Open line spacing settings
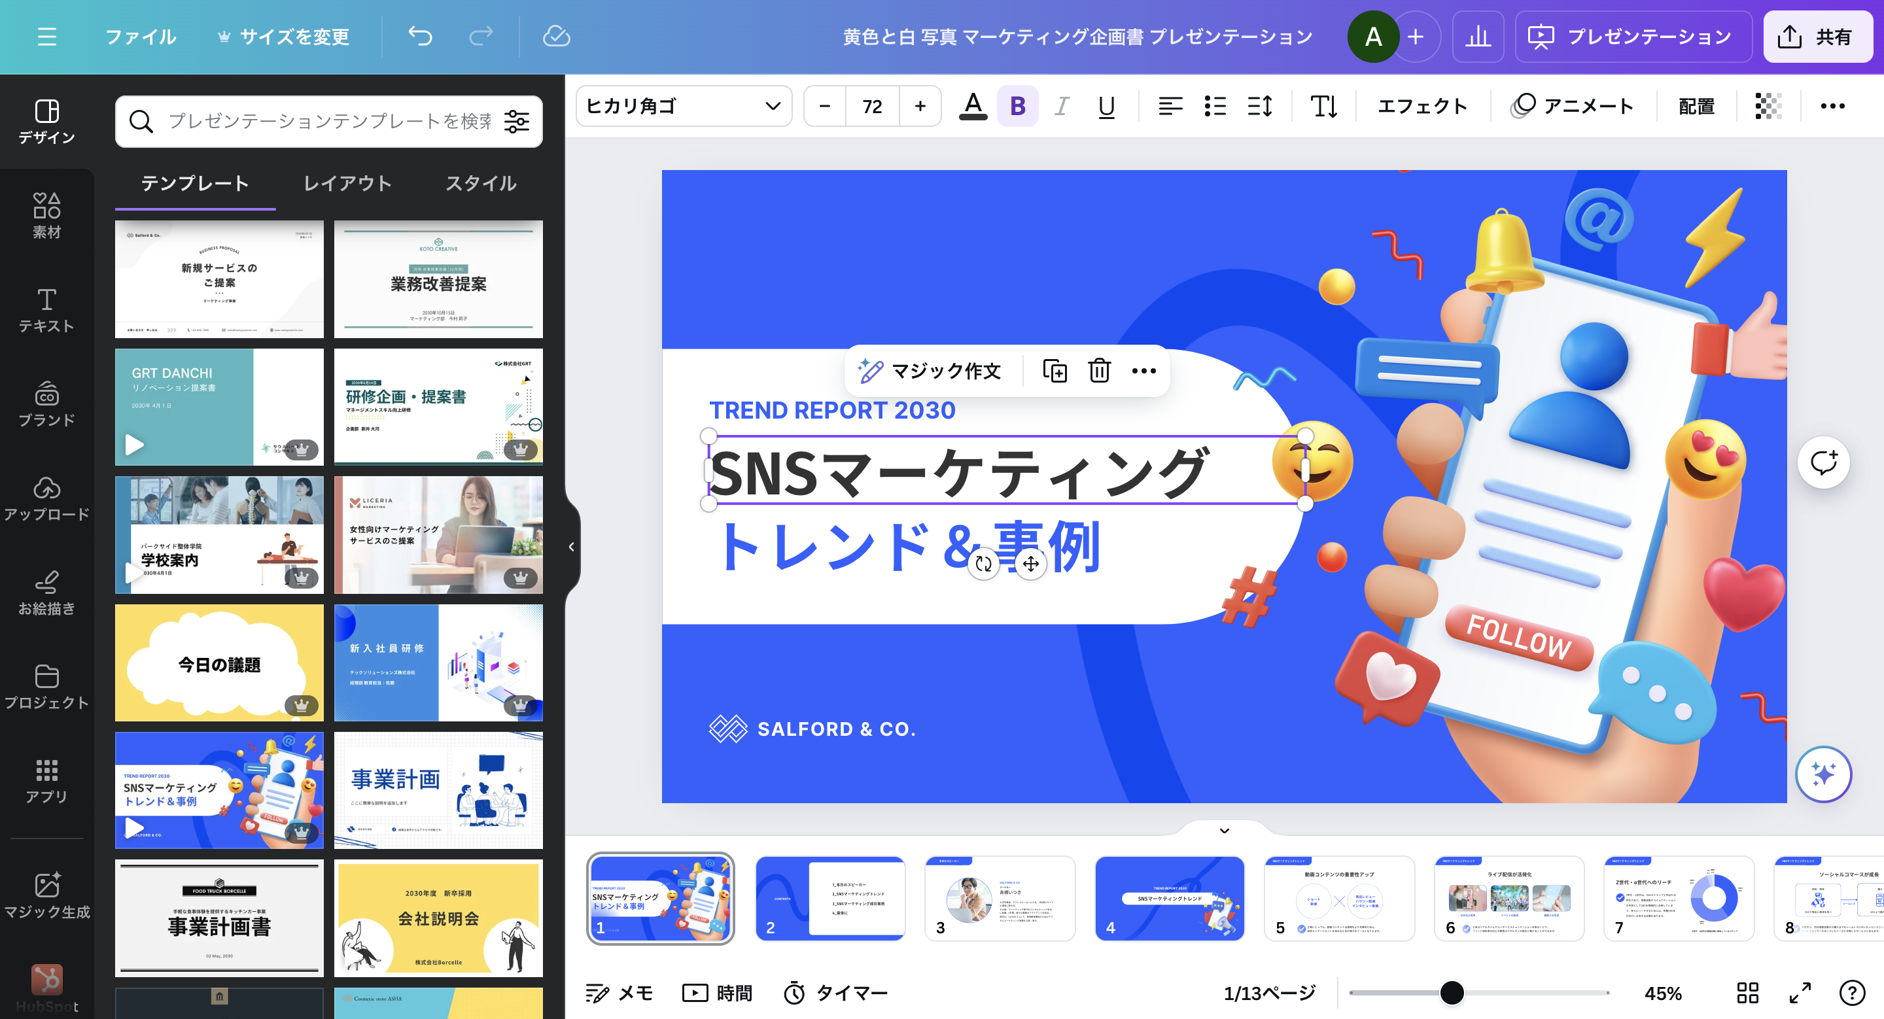1884x1019 pixels. [x=1259, y=107]
